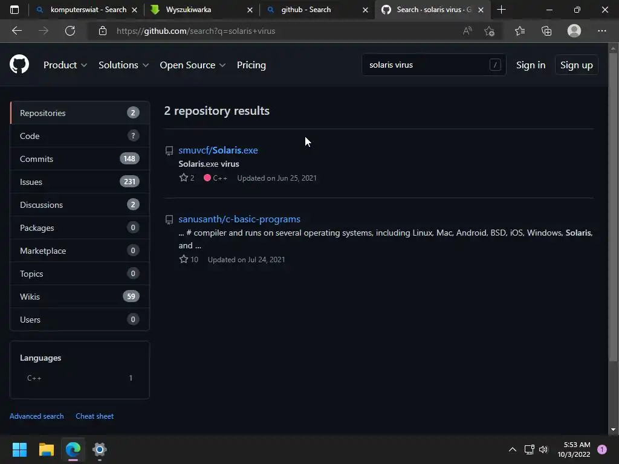The height and width of the screenshot is (464, 619).
Task: Close the komputerswiat Search tab
Action: click(135, 10)
